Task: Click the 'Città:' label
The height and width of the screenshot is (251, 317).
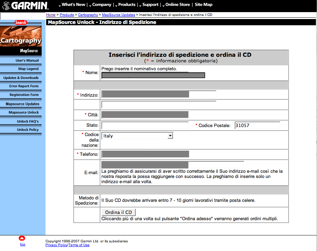Action: pos(93,115)
